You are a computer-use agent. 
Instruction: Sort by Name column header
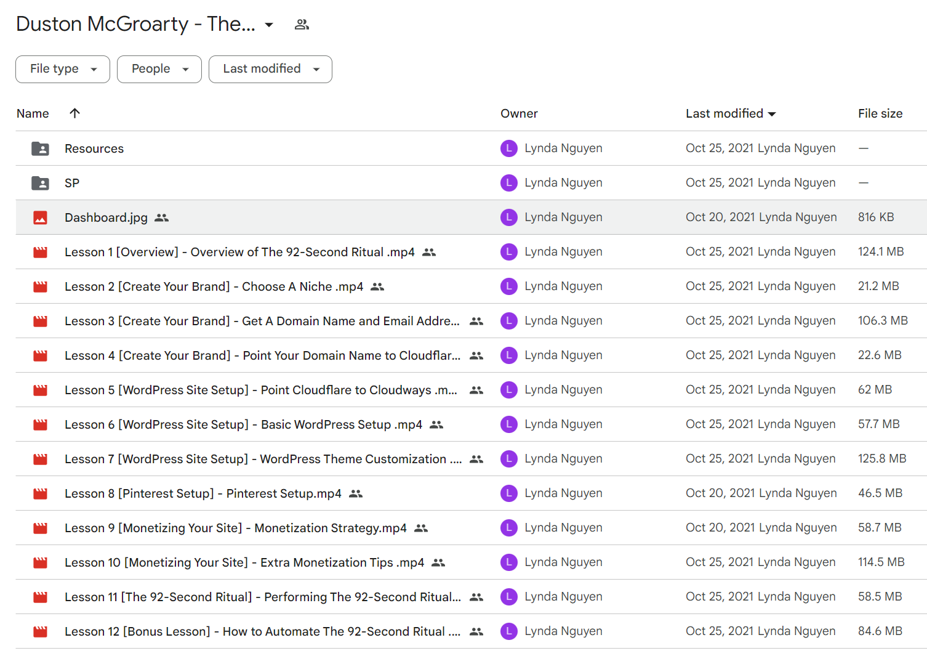(33, 113)
